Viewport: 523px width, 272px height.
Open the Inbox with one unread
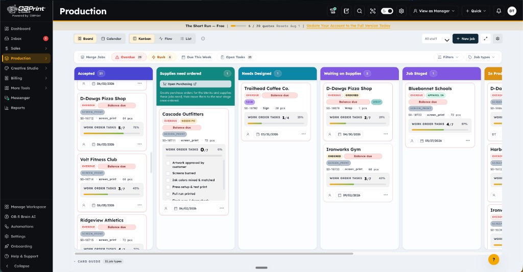click(x=26, y=39)
